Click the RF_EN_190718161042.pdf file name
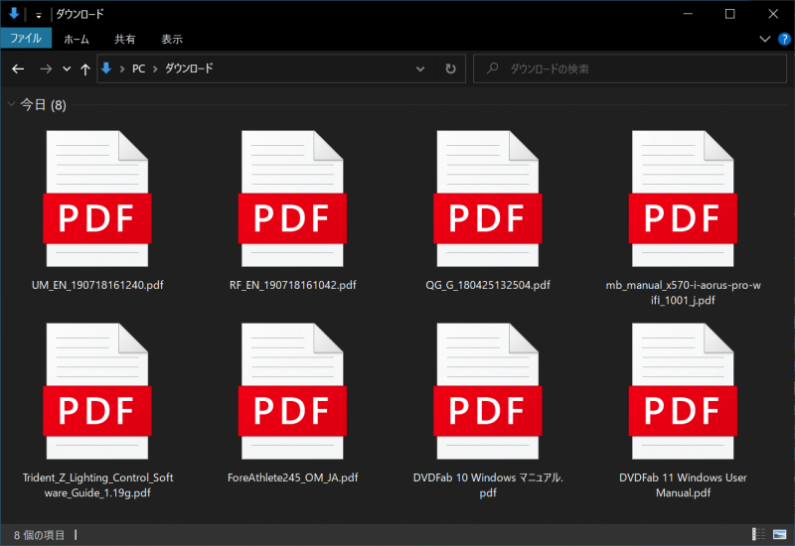The width and height of the screenshot is (795, 546). (292, 285)
